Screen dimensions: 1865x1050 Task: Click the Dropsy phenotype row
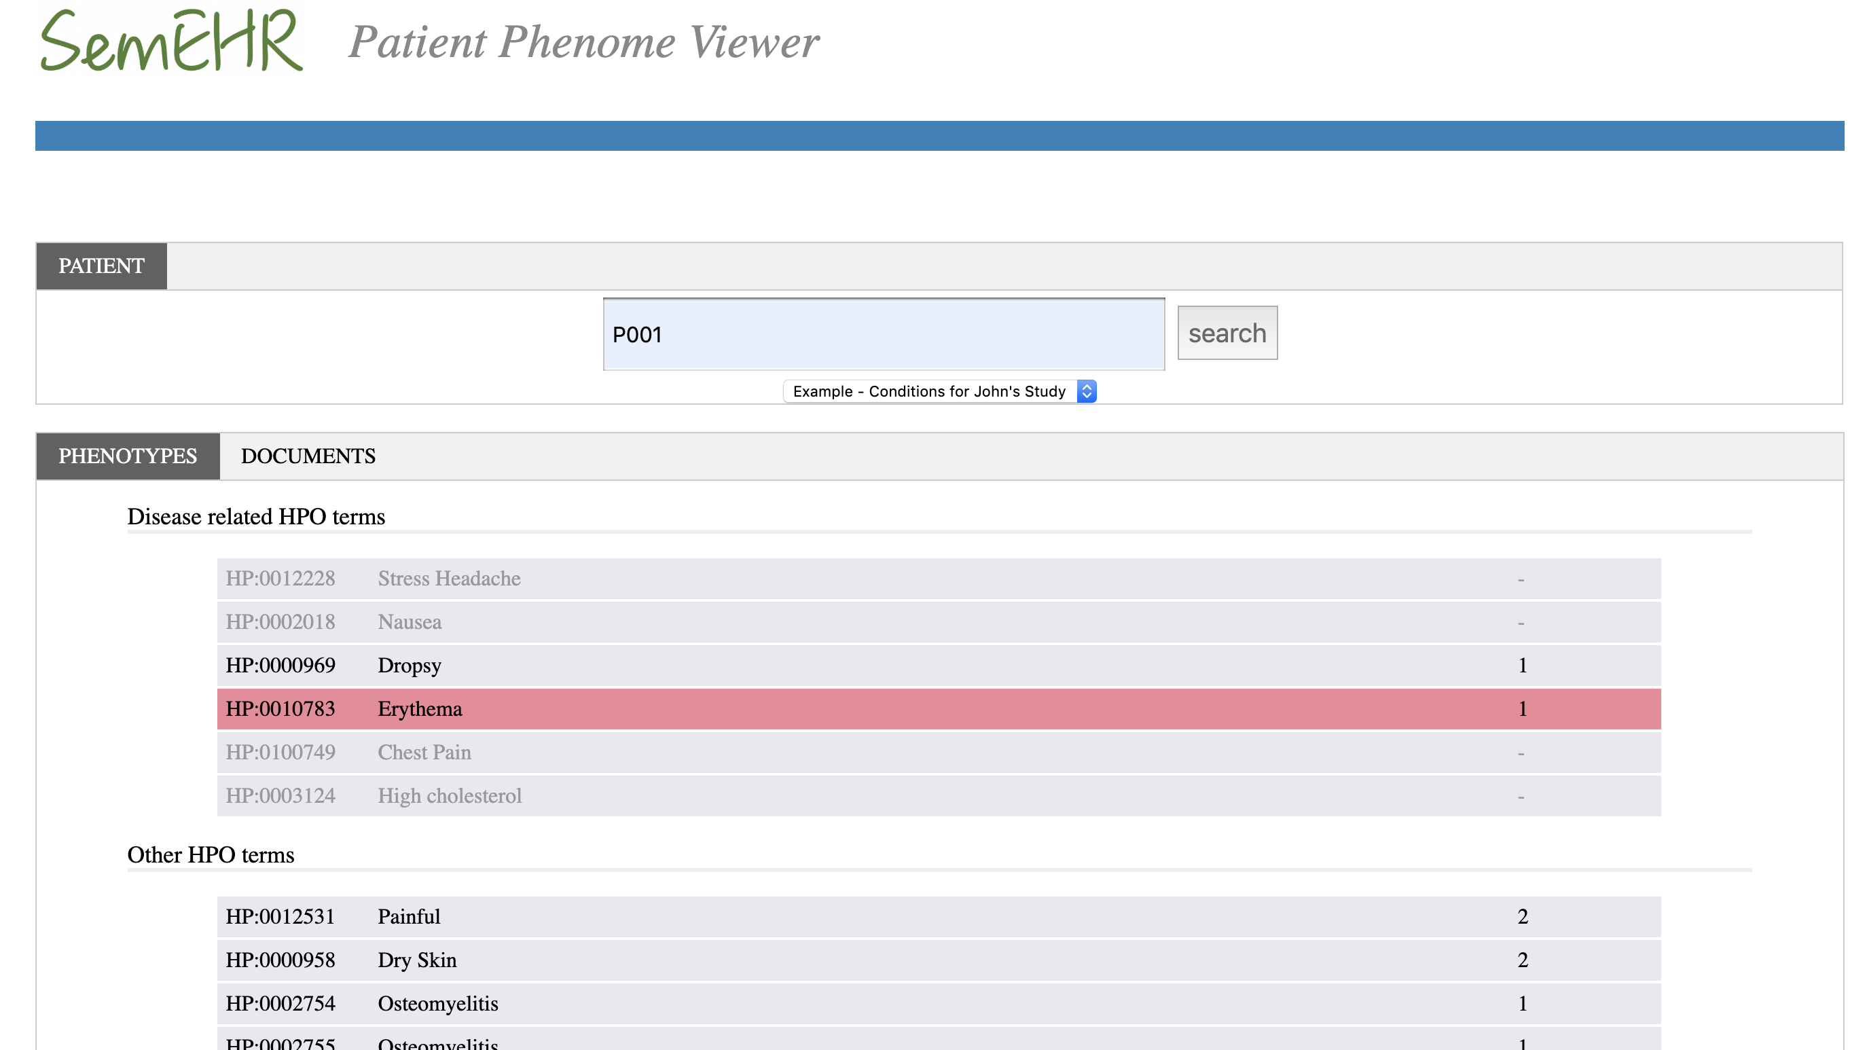coord(939,666)
